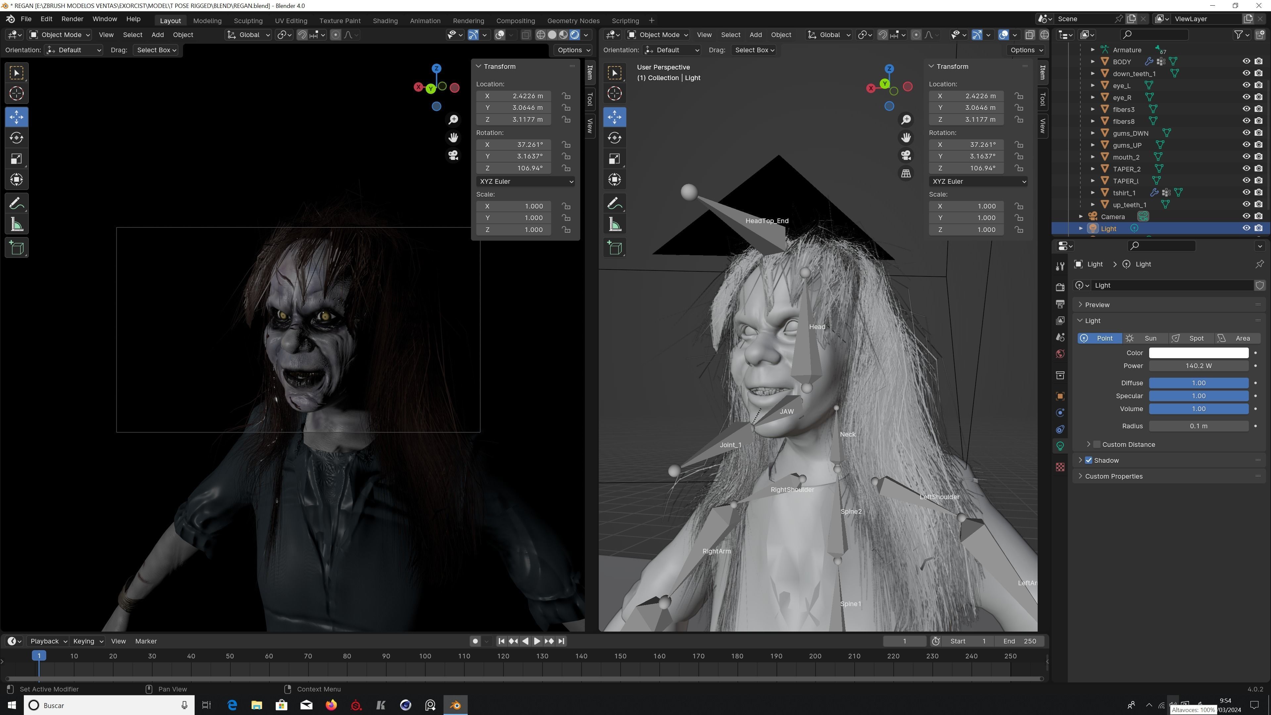Screen dimensions: 1271x715
Task: Open the Tool sidebar tab in left viewport
Action: [589, 99]
